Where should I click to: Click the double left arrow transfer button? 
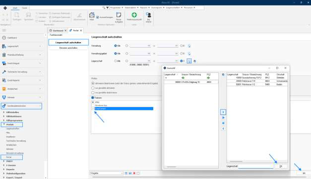pos(223,123)
